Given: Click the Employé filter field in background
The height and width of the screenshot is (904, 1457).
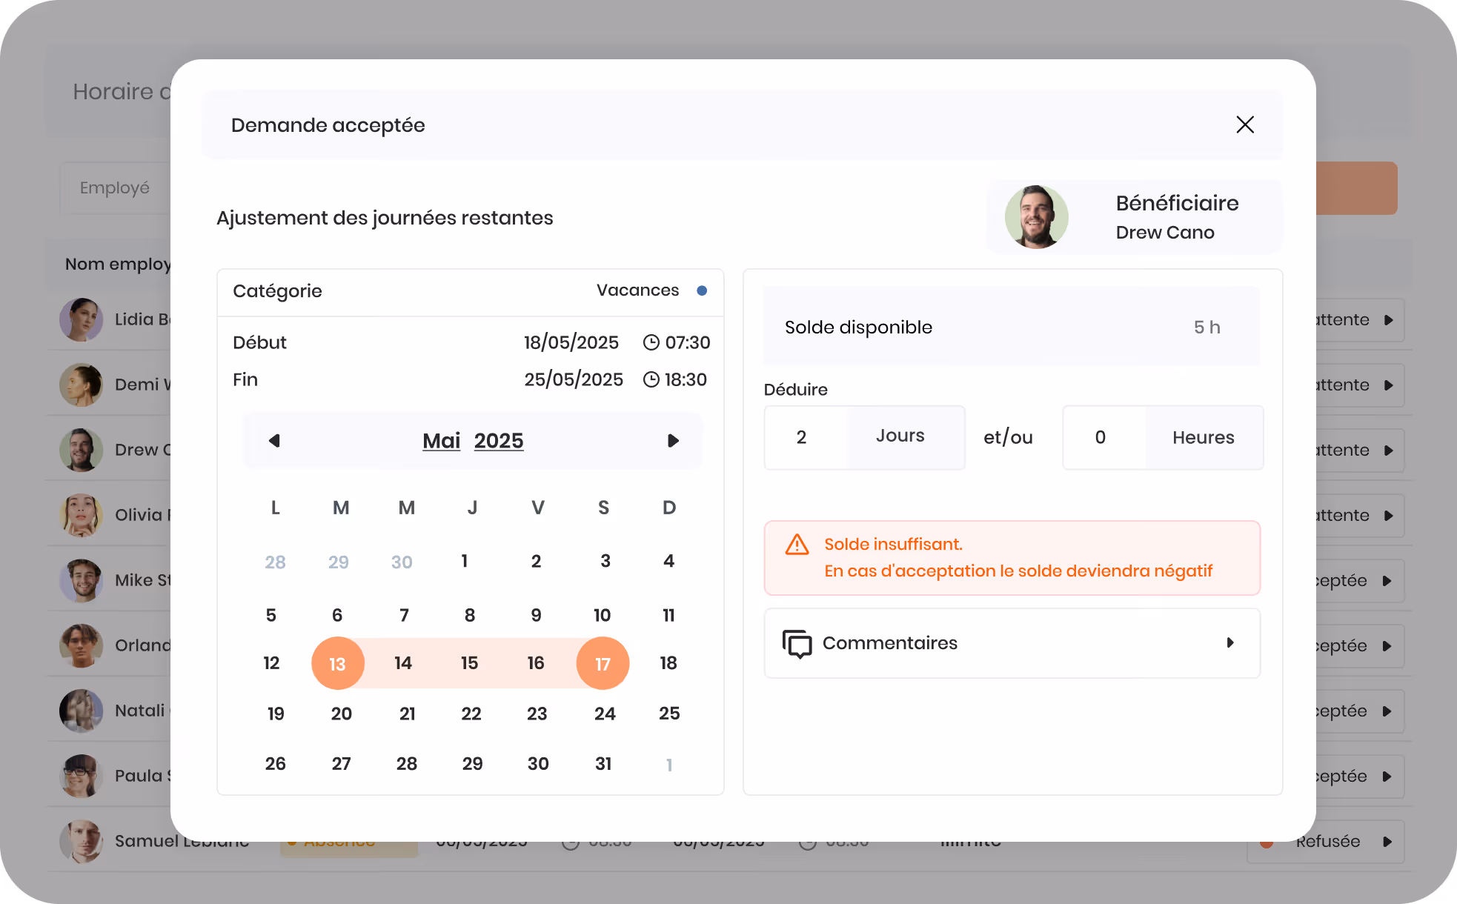Looking at the screenshot, I should tap(115, 188).
